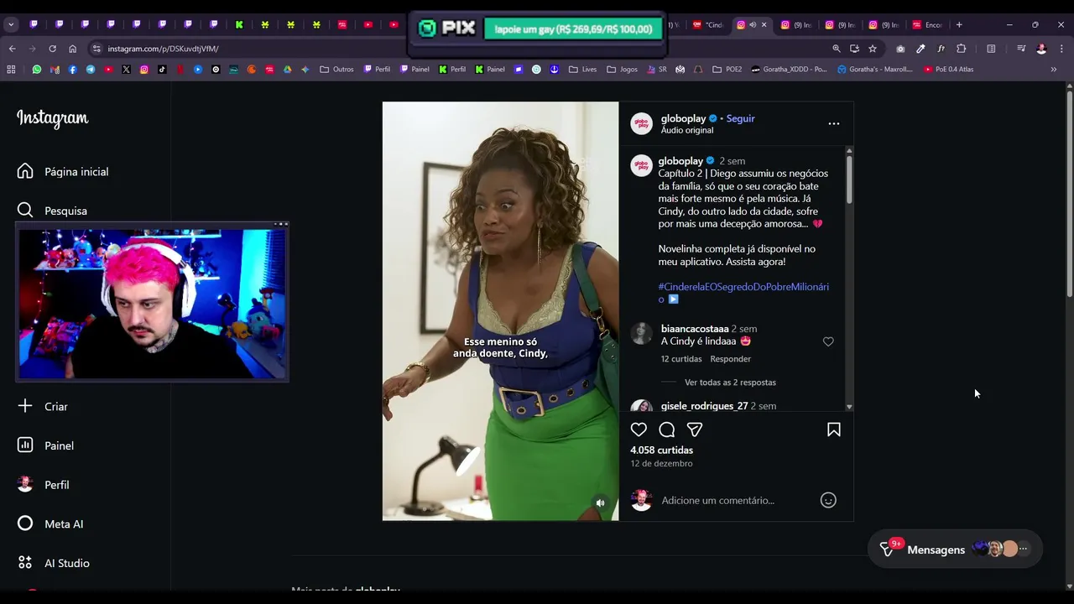Mute the active Instagram tab's audio
The image size is (1074, 604).
tap(753, 24)
